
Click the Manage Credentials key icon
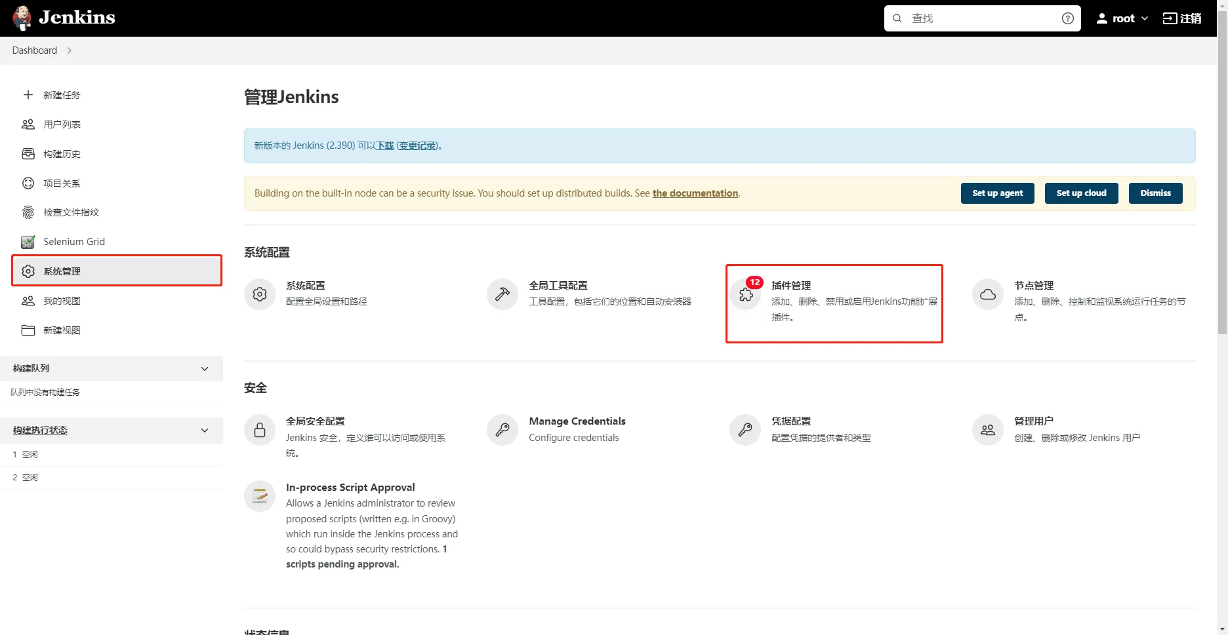pos(502,430)
